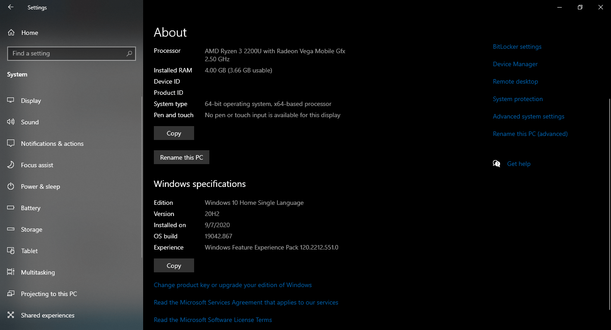Select the Battery icon
The width and height of the screenshot is (611, 330).
point(11,208)
